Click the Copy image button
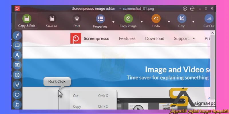 (x=128, y=21)
